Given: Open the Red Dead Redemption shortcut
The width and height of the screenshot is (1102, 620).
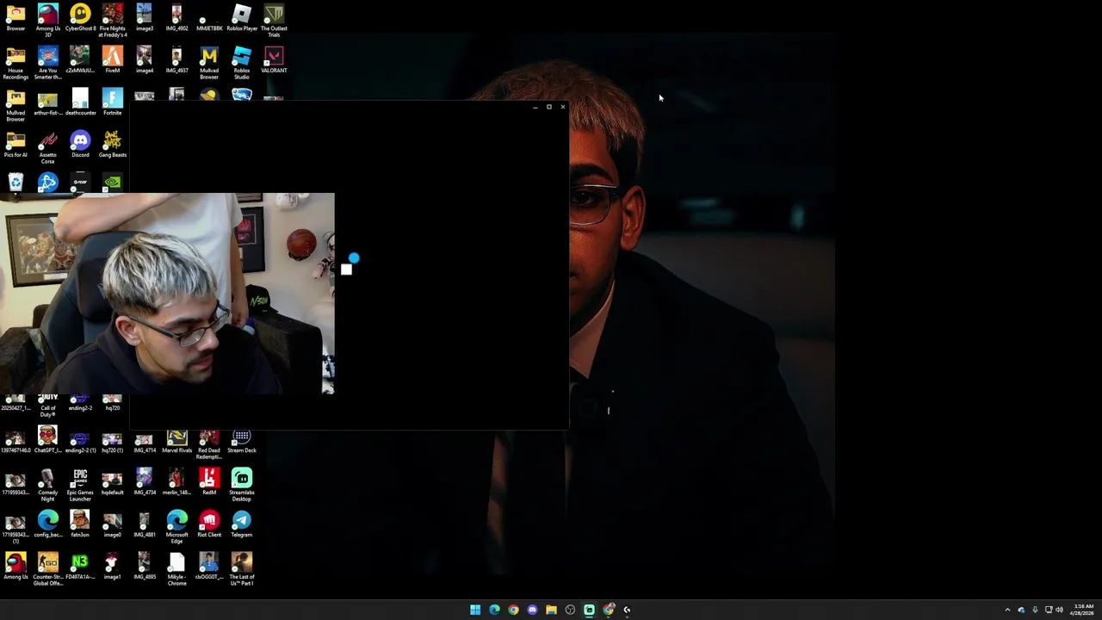Looking at the screenshot, I should pyautogui.click(x=209, y=443).
